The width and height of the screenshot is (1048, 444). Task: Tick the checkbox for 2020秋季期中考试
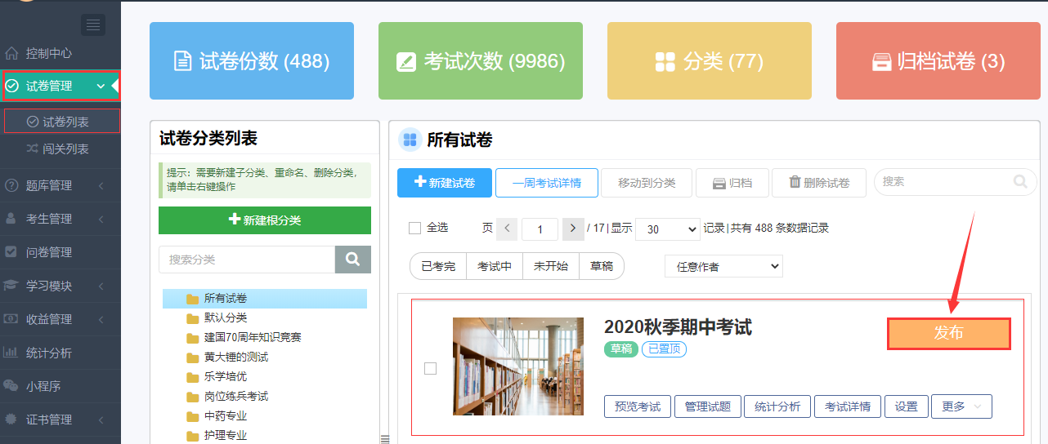pos(431,368)
